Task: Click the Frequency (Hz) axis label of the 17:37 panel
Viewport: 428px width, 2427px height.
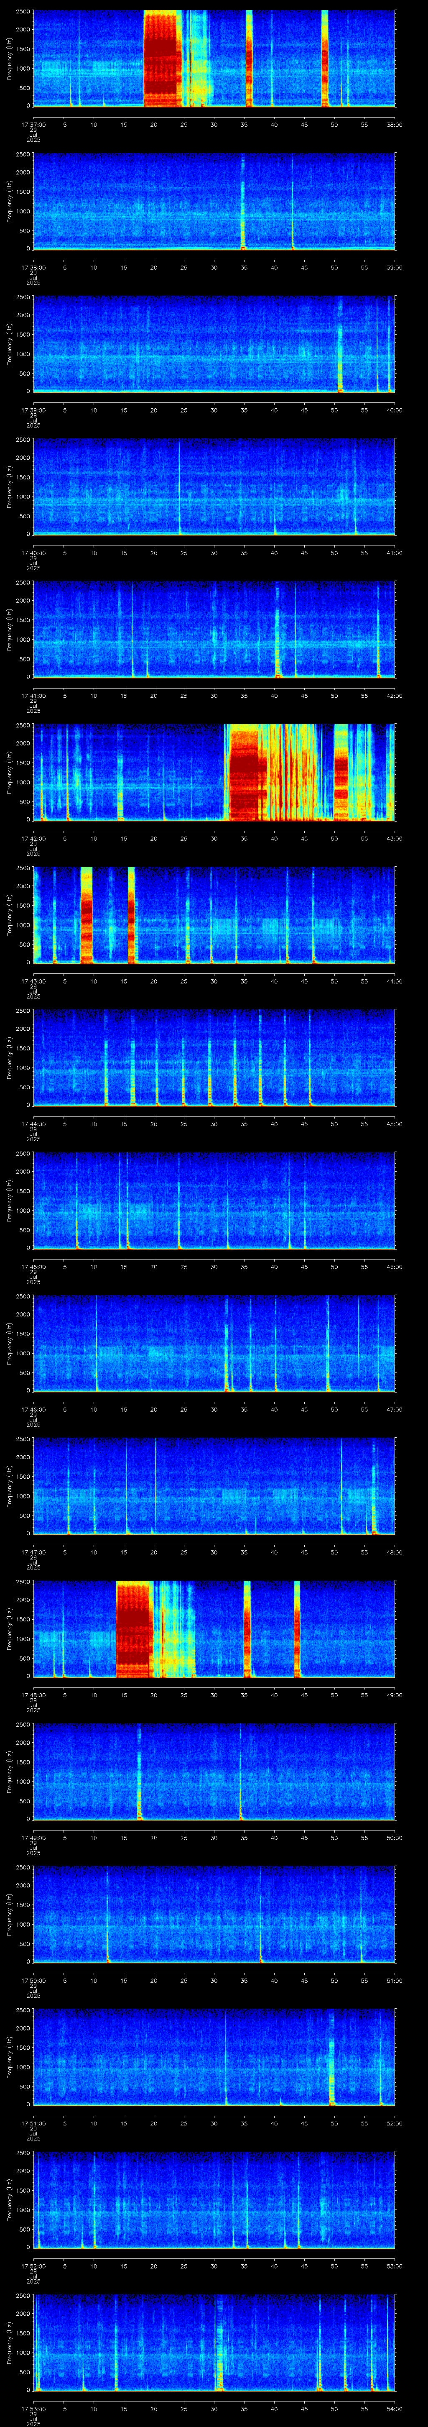Action: (10, 59)
